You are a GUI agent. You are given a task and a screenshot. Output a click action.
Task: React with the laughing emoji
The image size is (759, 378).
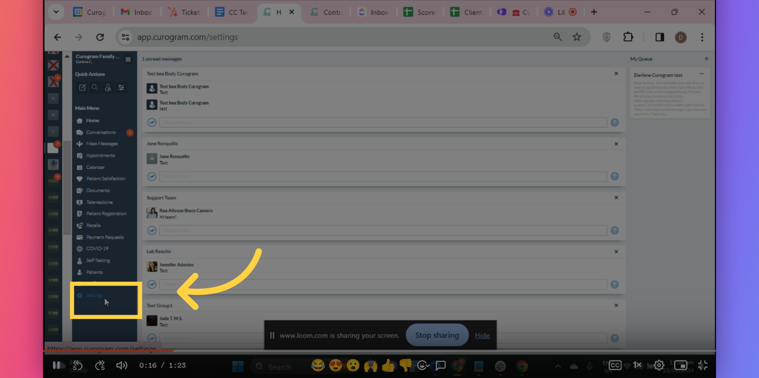coord(318,365)
